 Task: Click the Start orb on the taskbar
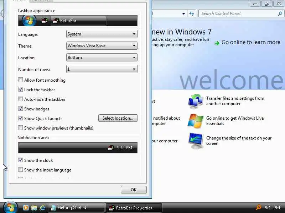point(11,207)
